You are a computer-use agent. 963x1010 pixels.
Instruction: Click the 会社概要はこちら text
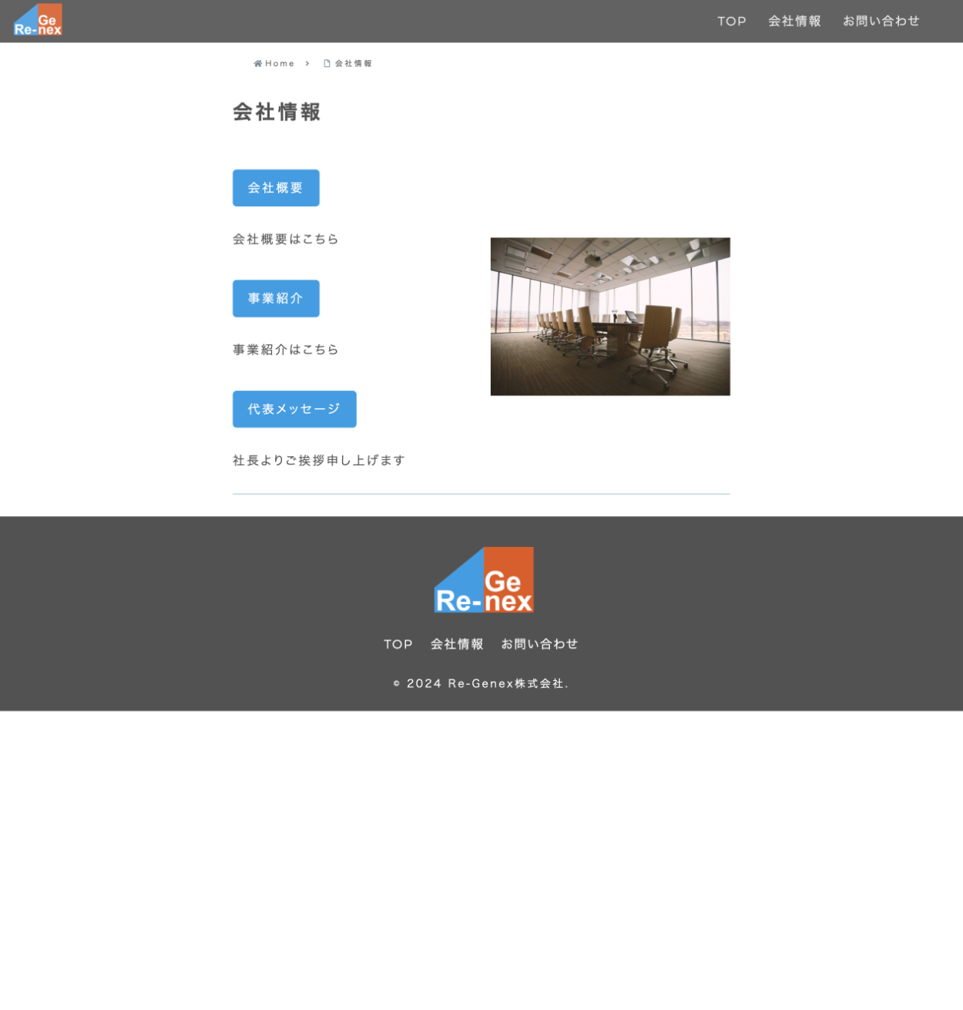286,240
